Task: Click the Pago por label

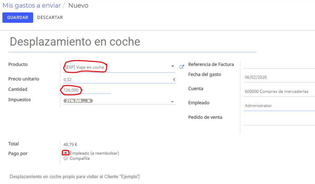Action: pyautogui.click(x=18, y=154)
